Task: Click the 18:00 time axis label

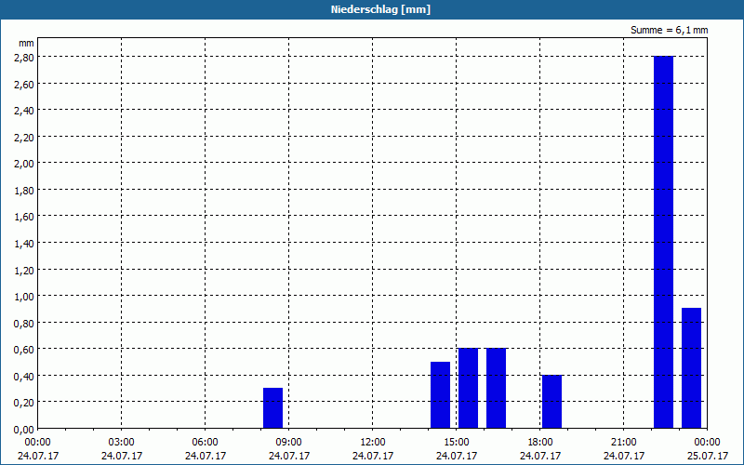Action: (540, 443)
